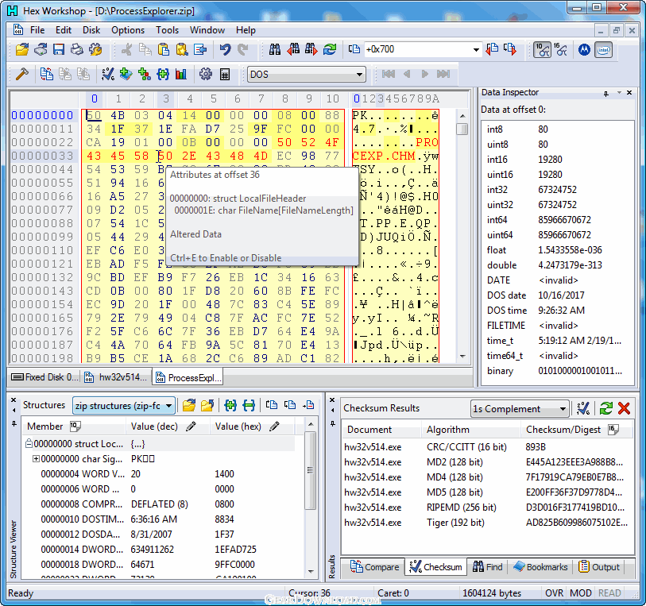Click the Find binoculars icon
646x606 pixels.
tap(275, 50)
